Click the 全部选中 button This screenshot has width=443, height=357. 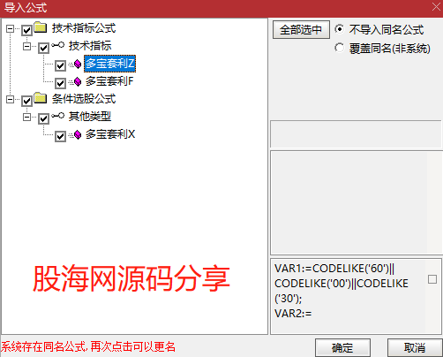[301, 30]
